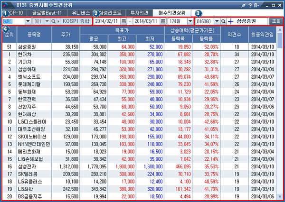This screenshot has height=202, width=285.
Task: Select the SK이노베이션 row
Action: click(x=139, y=137)
